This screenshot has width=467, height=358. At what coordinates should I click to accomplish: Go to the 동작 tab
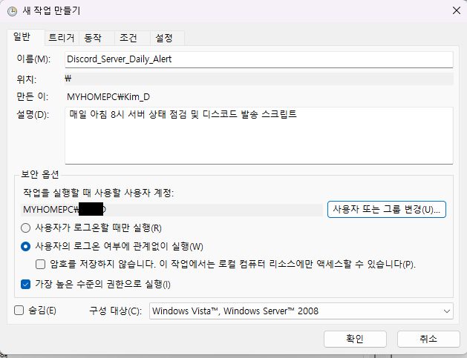[x=94, y=38]
